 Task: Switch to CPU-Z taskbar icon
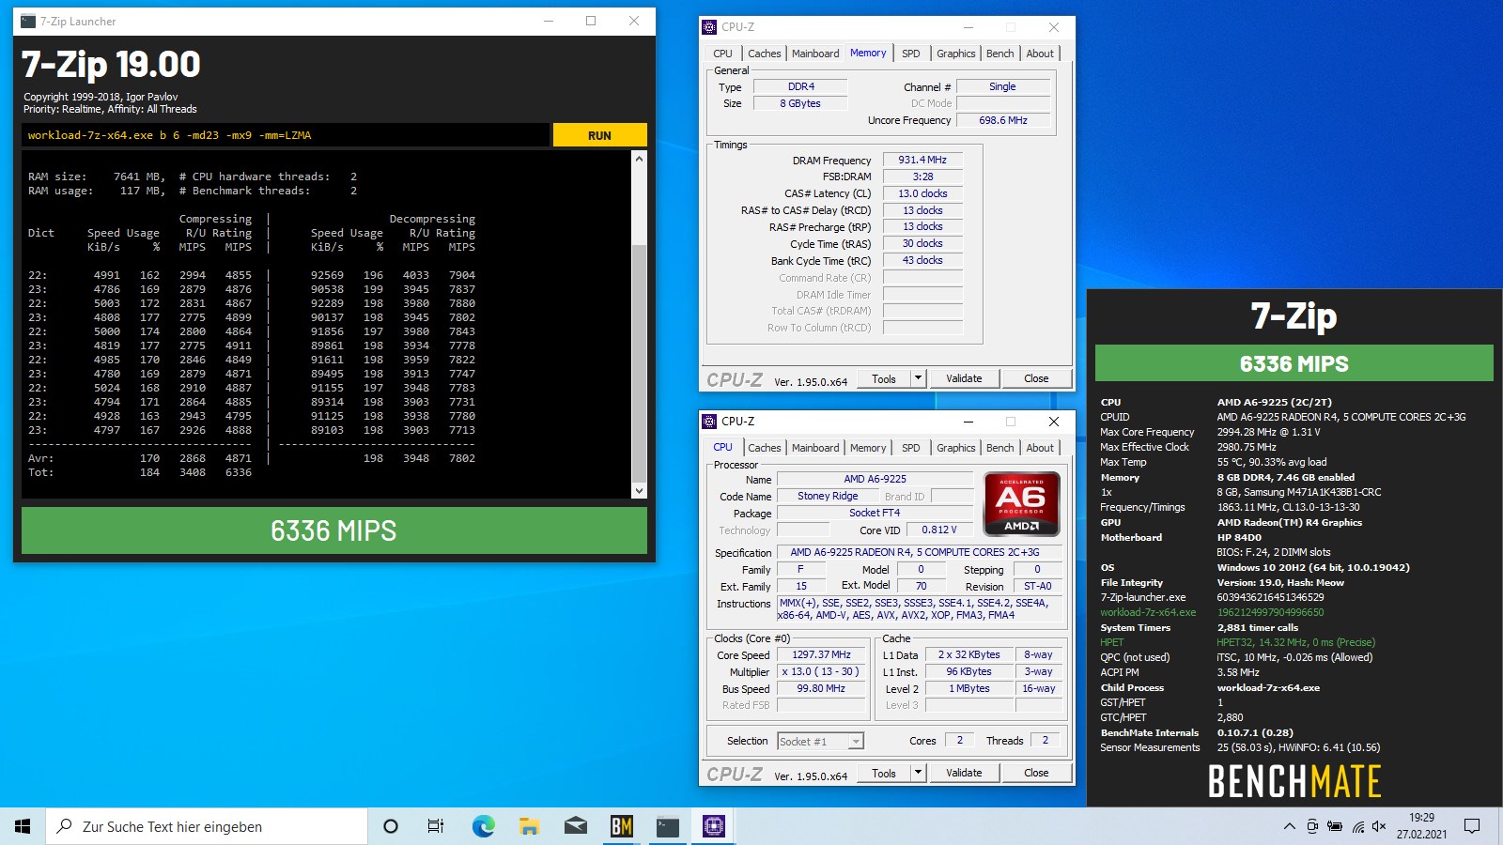(x=713, y=826)
